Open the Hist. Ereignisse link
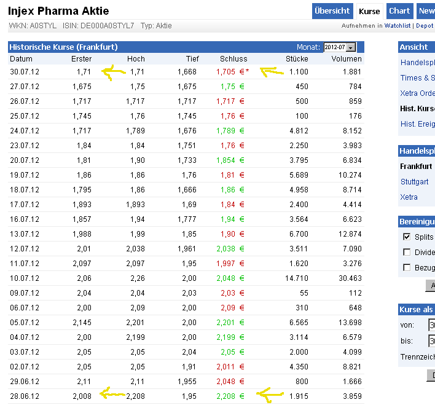The width and height of the screenshot is (435, 405). [417, 124]
